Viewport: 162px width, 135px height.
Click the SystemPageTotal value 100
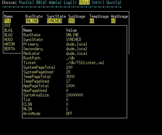69,67
